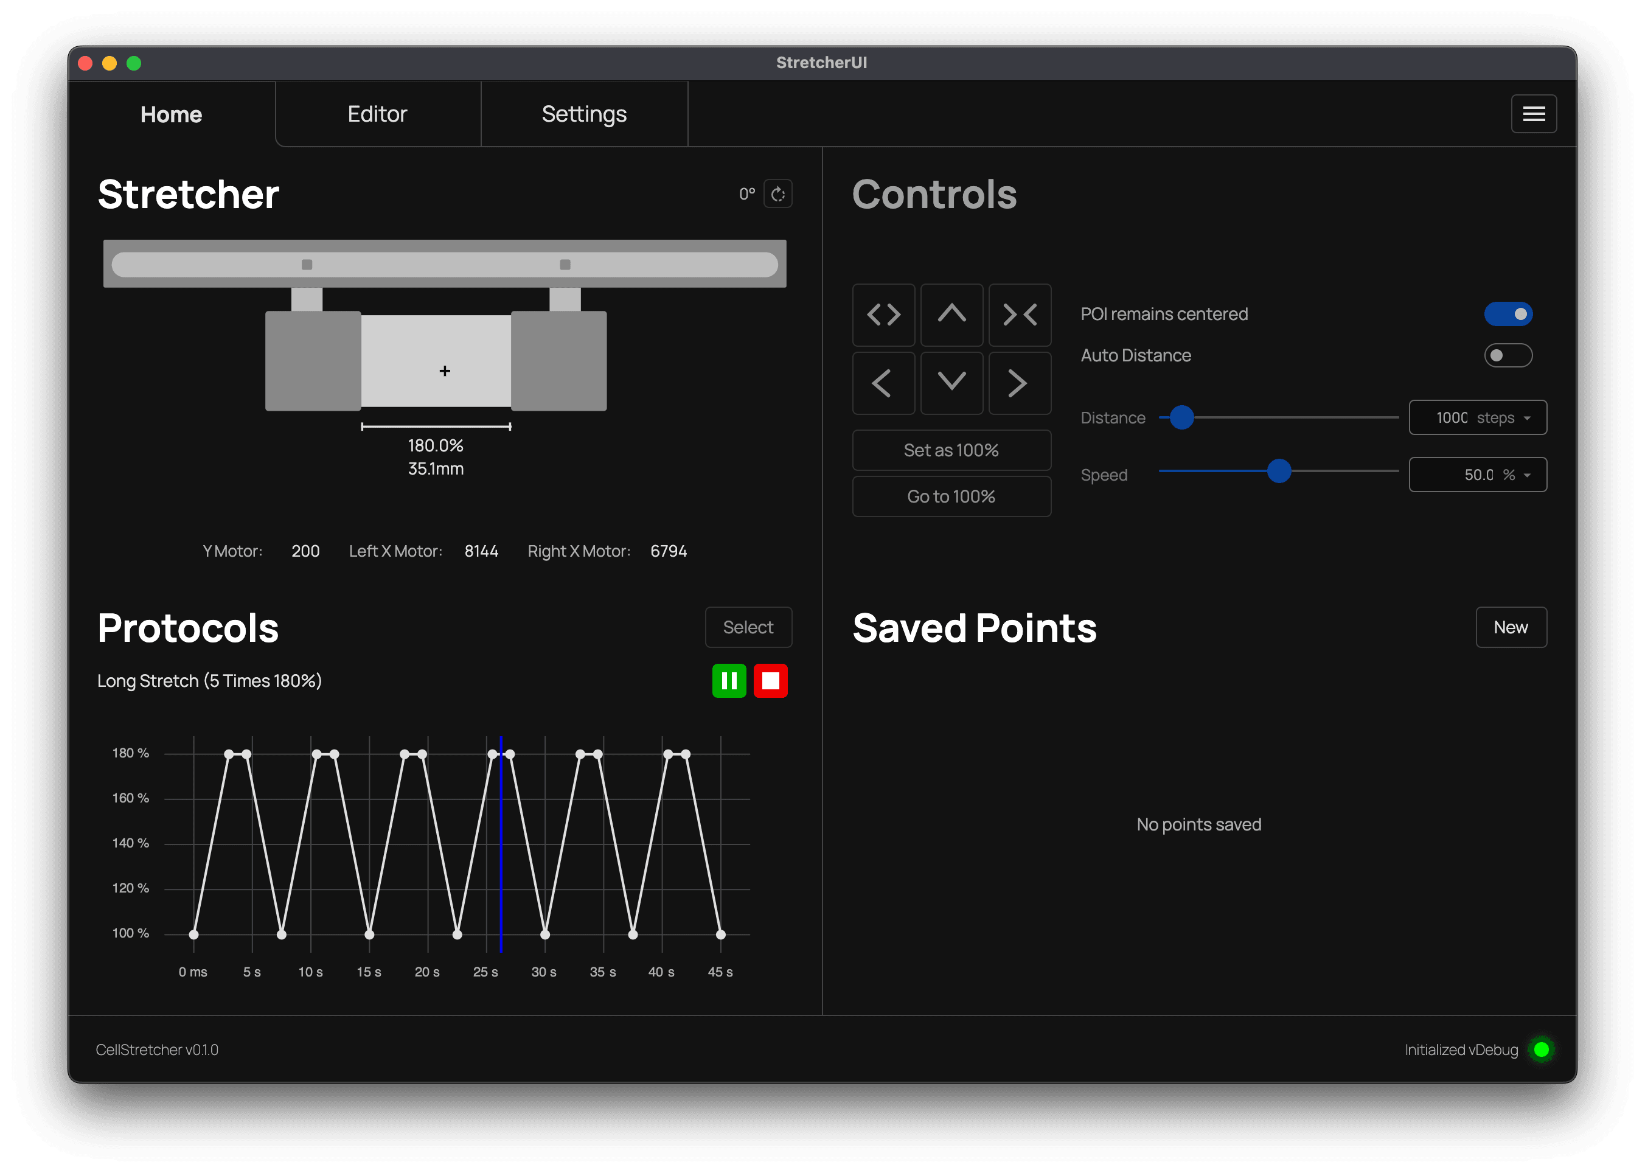Screen dimensions: 1645x1173
Task: Click the 35.1mm length readout
Action: [x=436, y=468]
